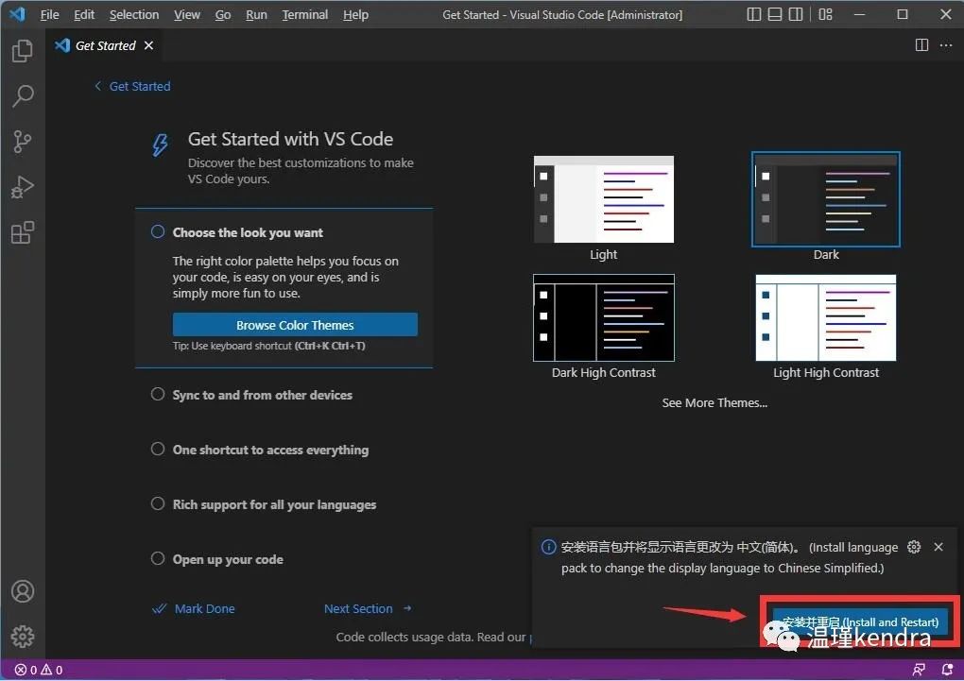Open the Help menu
Viewport: 964px width, 681px height.
(x=356, y=14)
